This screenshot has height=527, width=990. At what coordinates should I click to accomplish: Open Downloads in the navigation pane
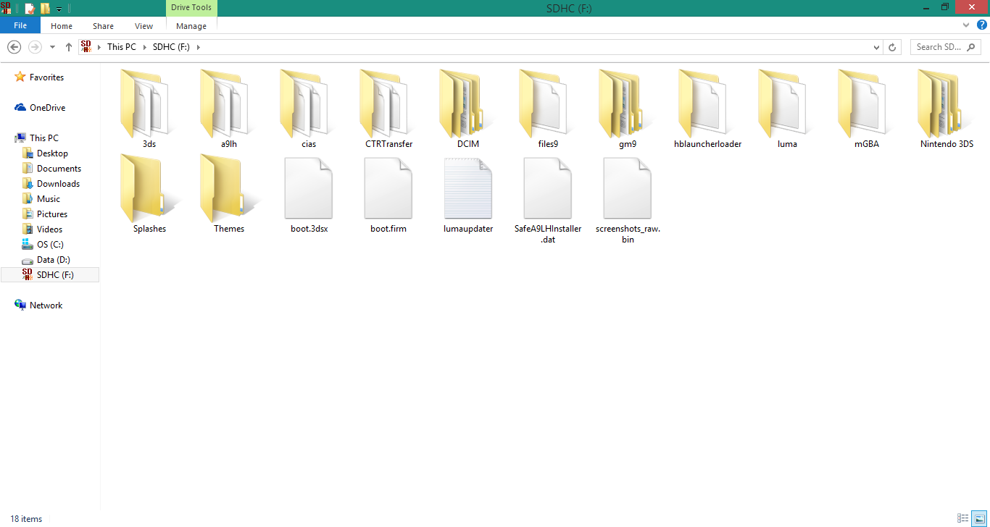click(x=58, y=184)
